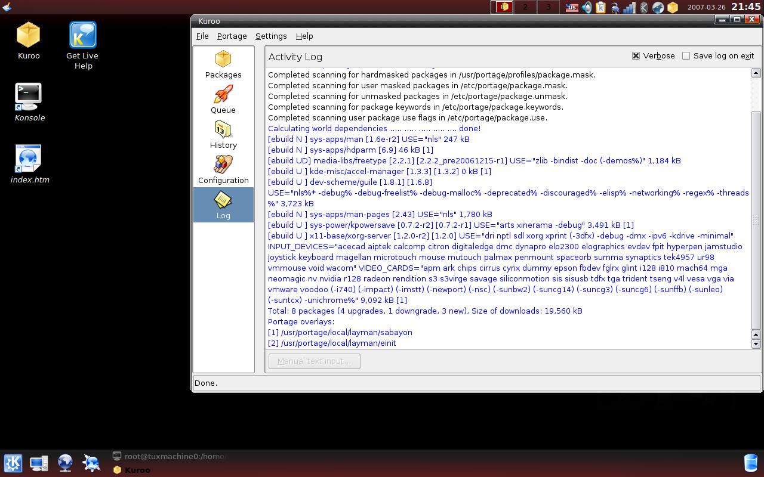Click the Kuroo box tray icon
Viewport: 764px width, 477px height.
[x=673, y=7]
